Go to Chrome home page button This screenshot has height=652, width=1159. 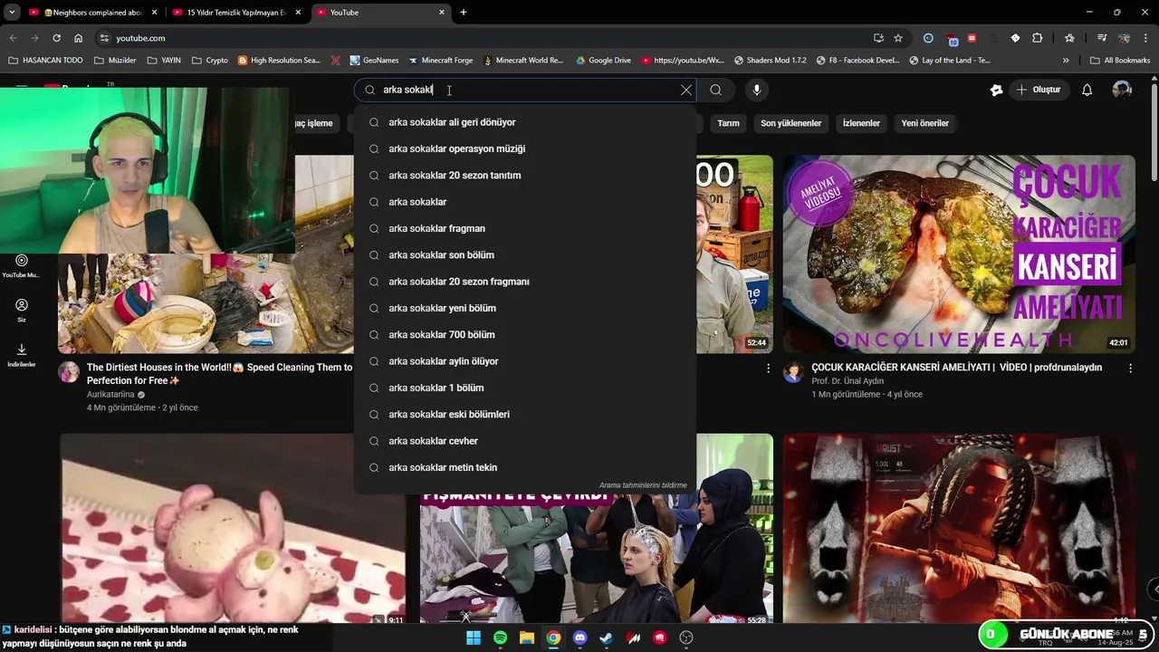tap(78, 38)
